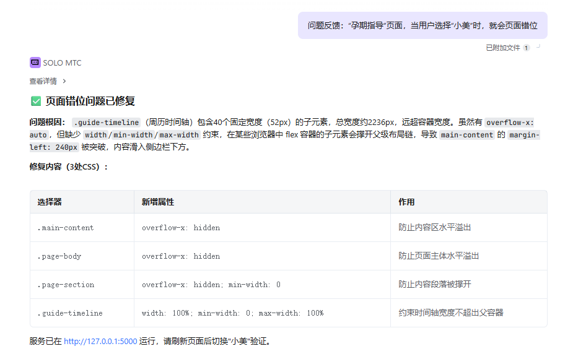The width and height of the screenshot is (573, 354).
Task: Select the user feedback message bubble
Action: [422, 25]
